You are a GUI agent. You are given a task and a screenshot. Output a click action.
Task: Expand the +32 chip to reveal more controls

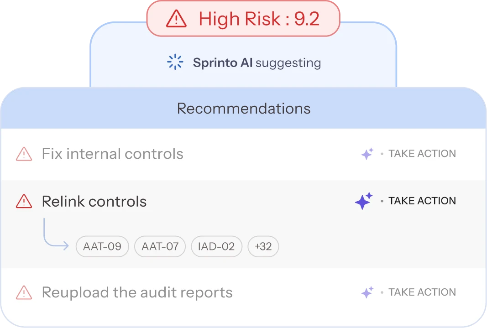pos(263,246)
